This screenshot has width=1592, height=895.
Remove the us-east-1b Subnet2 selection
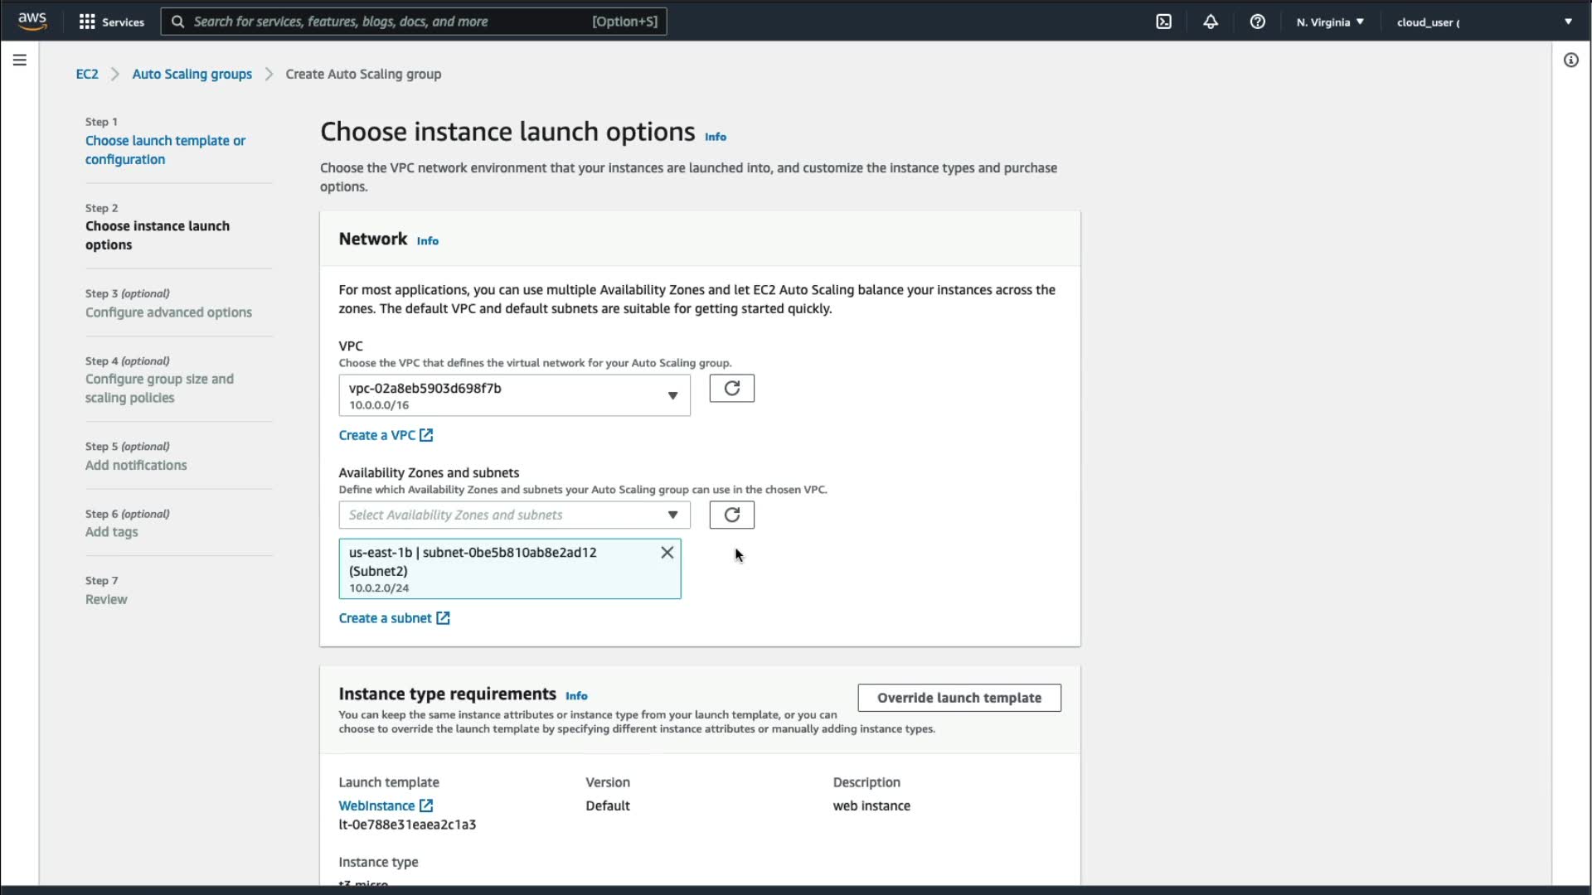[667, 553]
